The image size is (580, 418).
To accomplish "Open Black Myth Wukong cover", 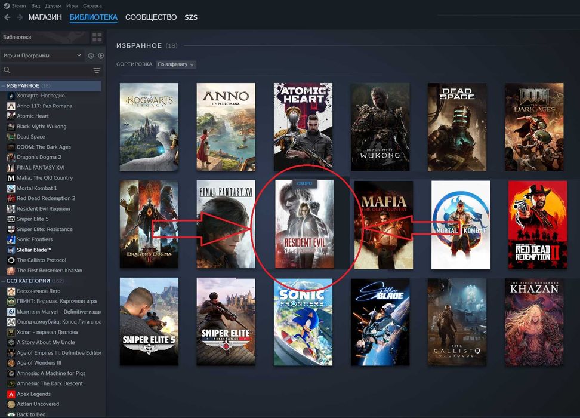I will (x=380, y=127).
